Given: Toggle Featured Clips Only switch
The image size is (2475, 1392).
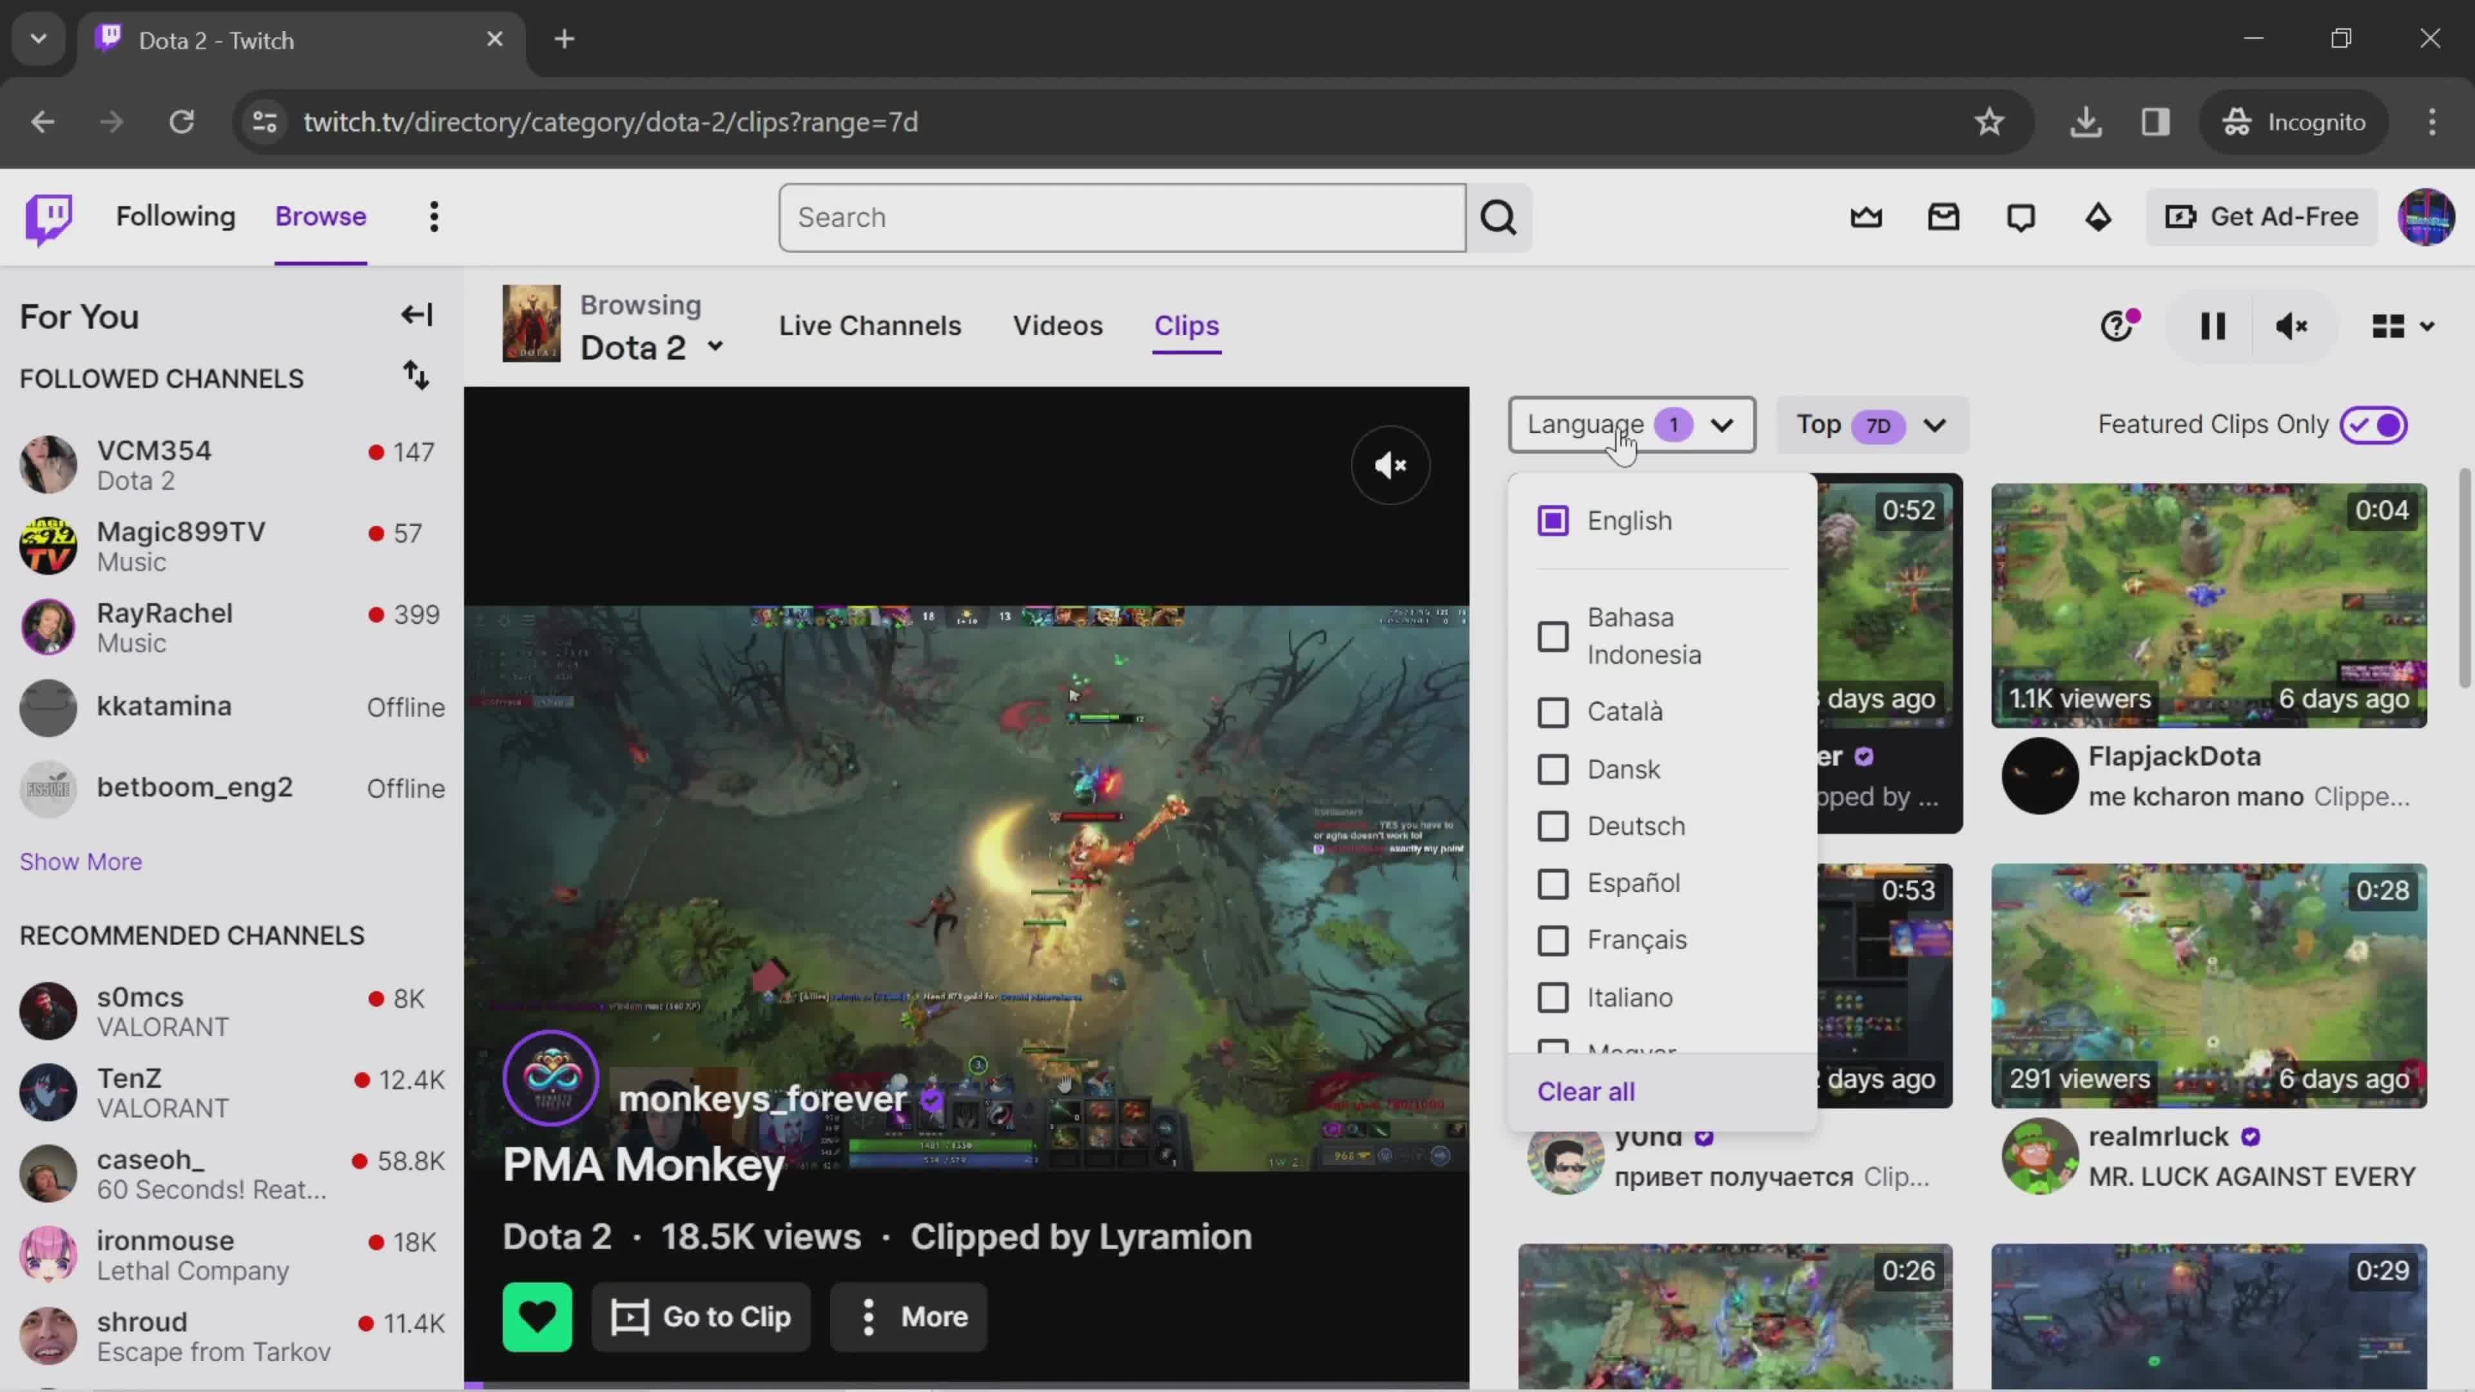Looking at the screenshot, I should coord(2373,425).
